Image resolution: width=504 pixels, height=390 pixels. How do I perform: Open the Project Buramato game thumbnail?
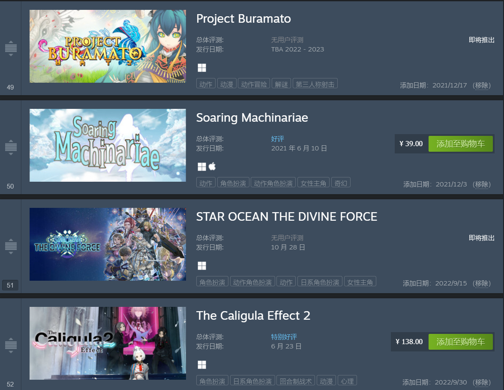tap(108, 46)
